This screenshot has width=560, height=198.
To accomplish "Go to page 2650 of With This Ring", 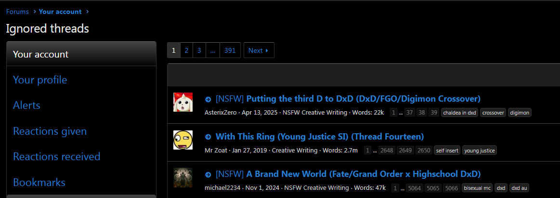I will pyautogui.click(x=424, y=151).
